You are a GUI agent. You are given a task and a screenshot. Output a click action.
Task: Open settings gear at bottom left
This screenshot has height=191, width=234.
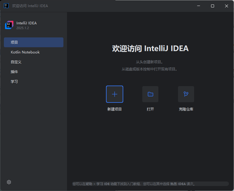click(9, 182)
